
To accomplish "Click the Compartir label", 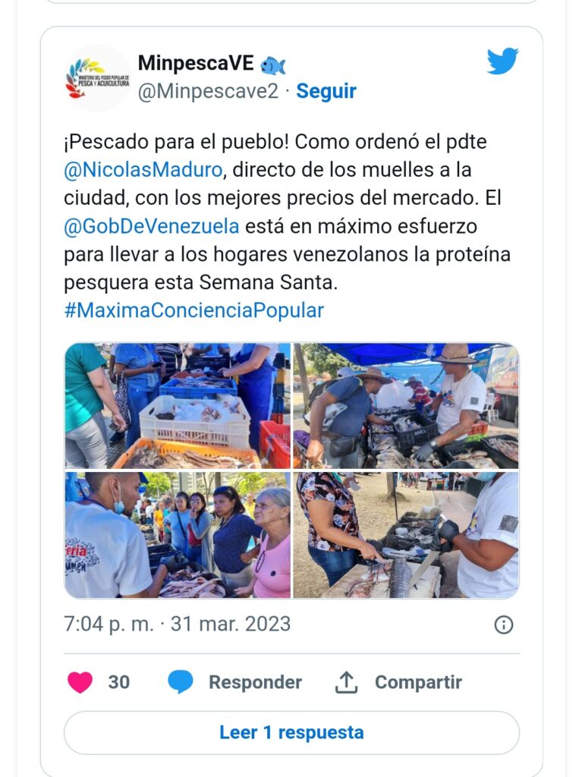I will (418, 682).
